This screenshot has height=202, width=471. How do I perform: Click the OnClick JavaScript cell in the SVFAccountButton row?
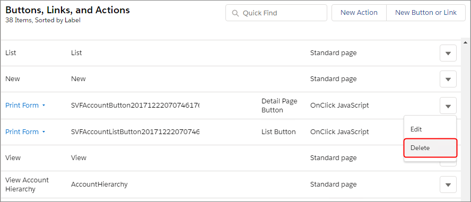(340, 106)
